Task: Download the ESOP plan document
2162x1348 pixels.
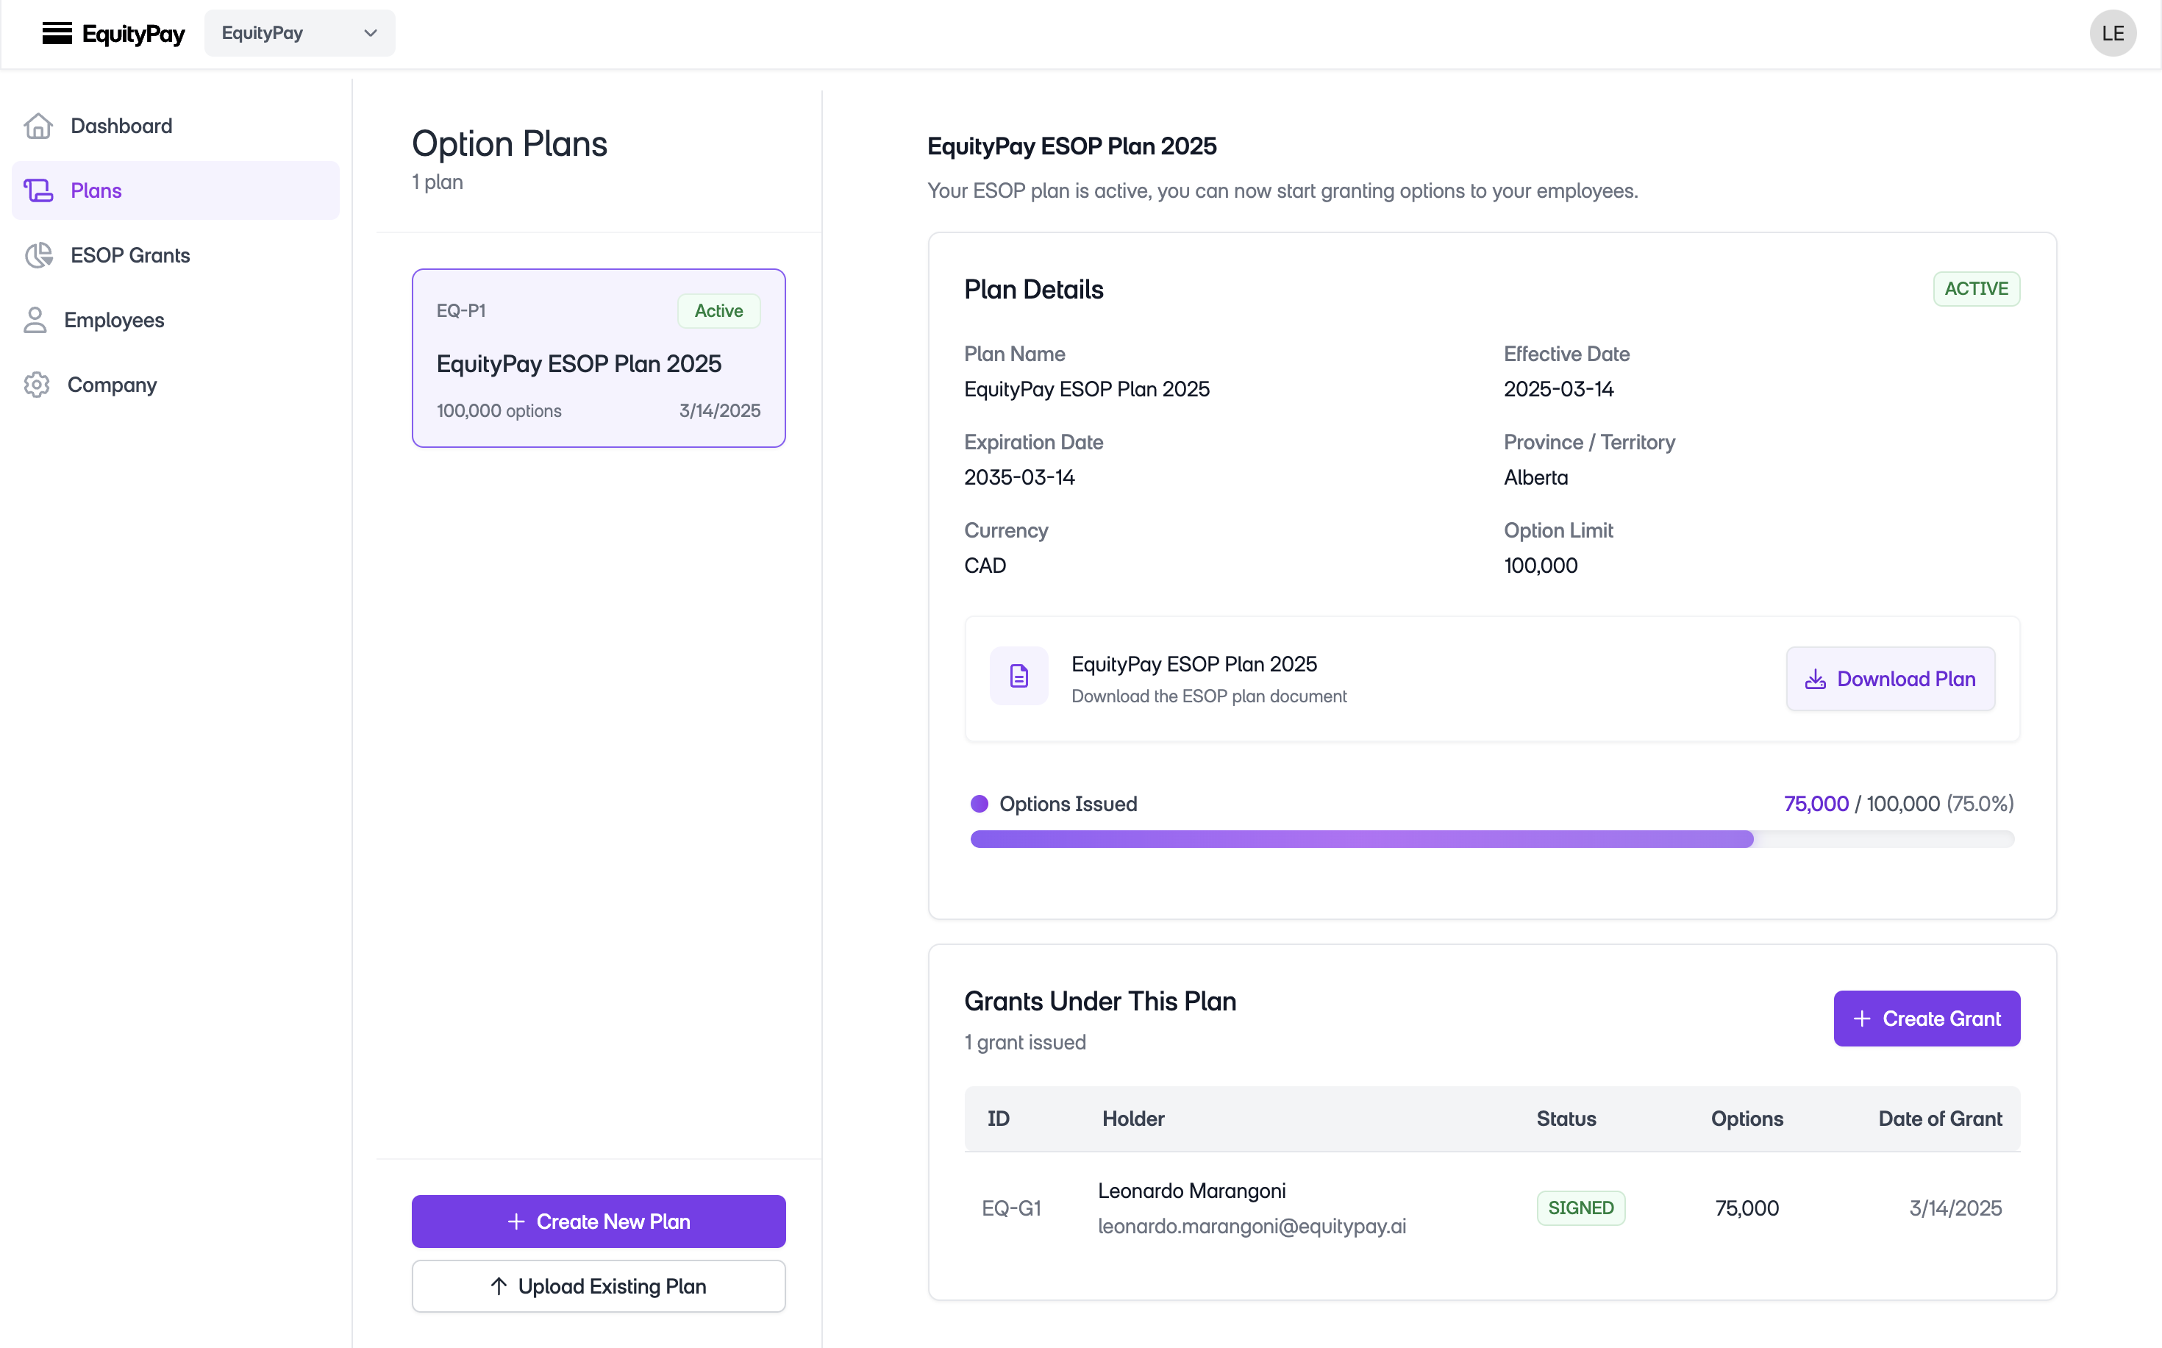Action: tap(1890, 679)
